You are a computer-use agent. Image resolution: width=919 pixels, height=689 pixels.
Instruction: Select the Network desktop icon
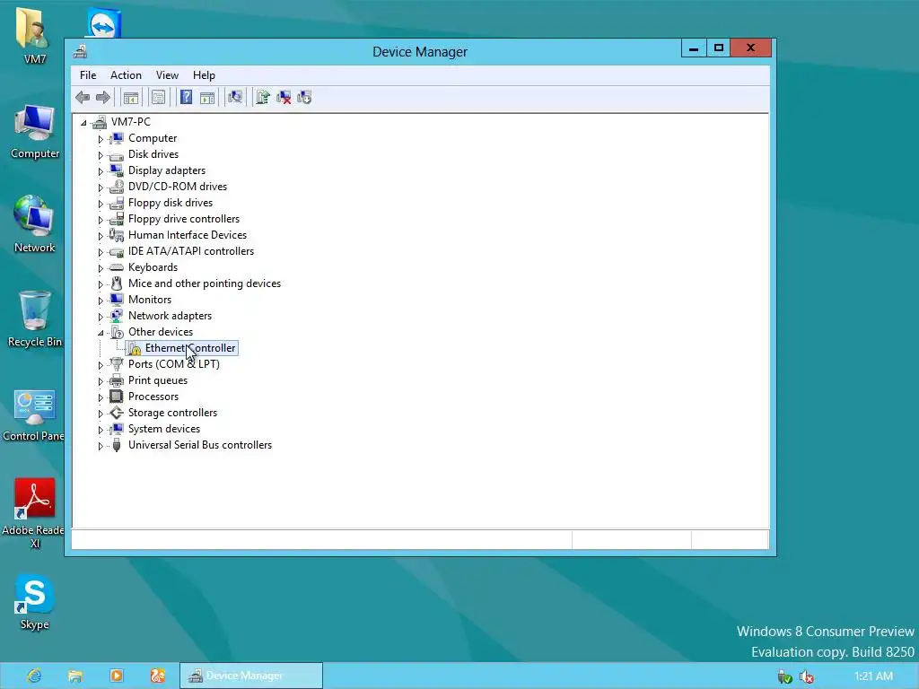click(x=35, y=223)
